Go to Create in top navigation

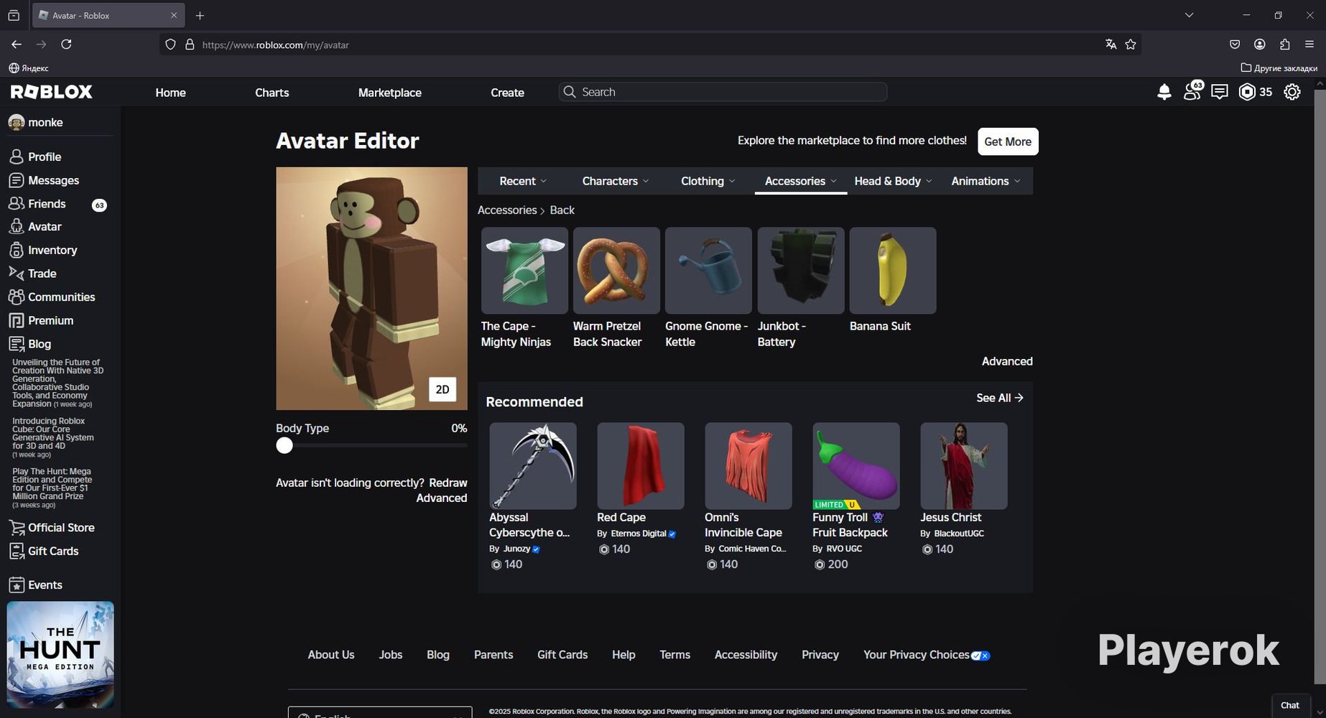[507, 93]
